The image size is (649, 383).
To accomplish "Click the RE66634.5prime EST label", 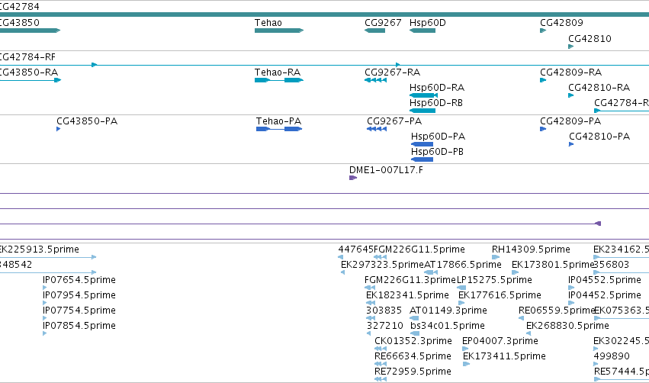I will tap(413, 356).
